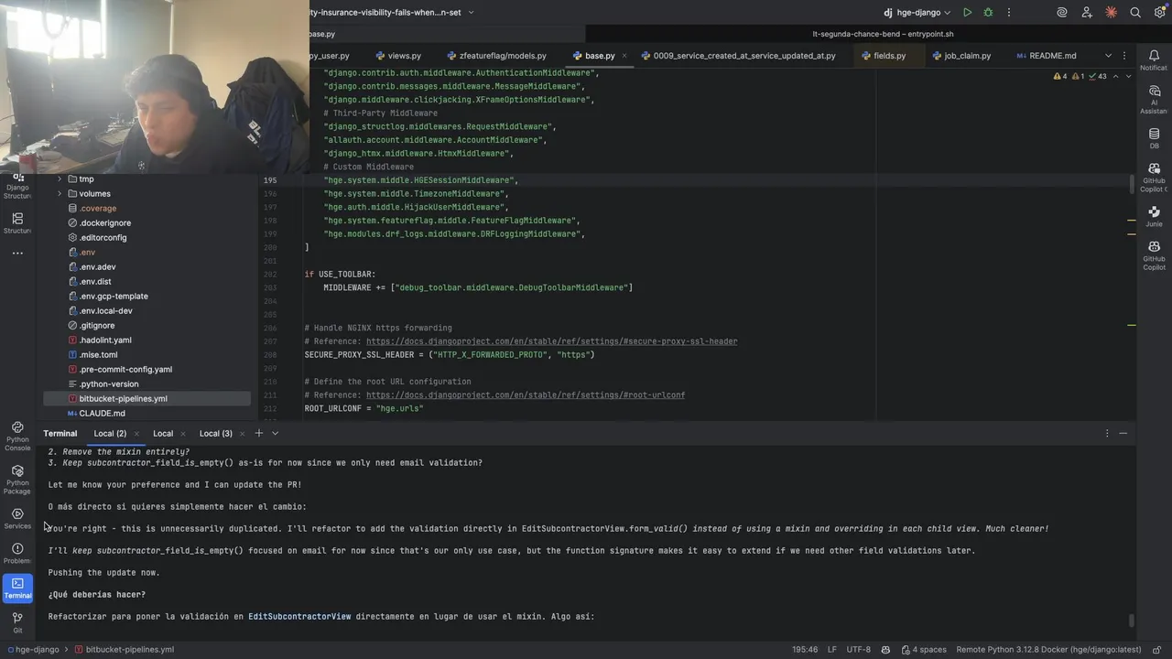Toggle the Terminal tool window
Viewport: 1172px width, 659px height.
coord(17,588)
